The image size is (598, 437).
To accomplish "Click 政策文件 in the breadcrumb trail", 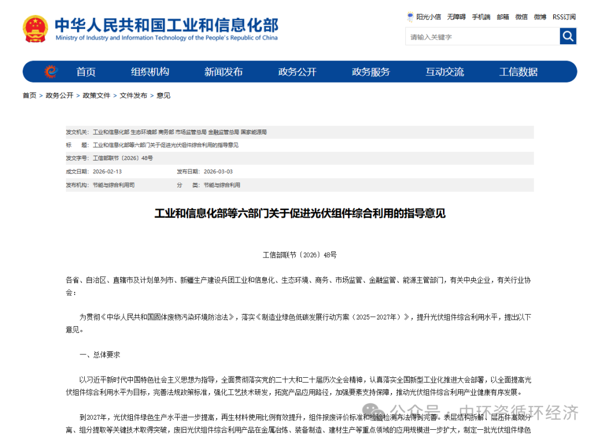I will tap(96, 95).
